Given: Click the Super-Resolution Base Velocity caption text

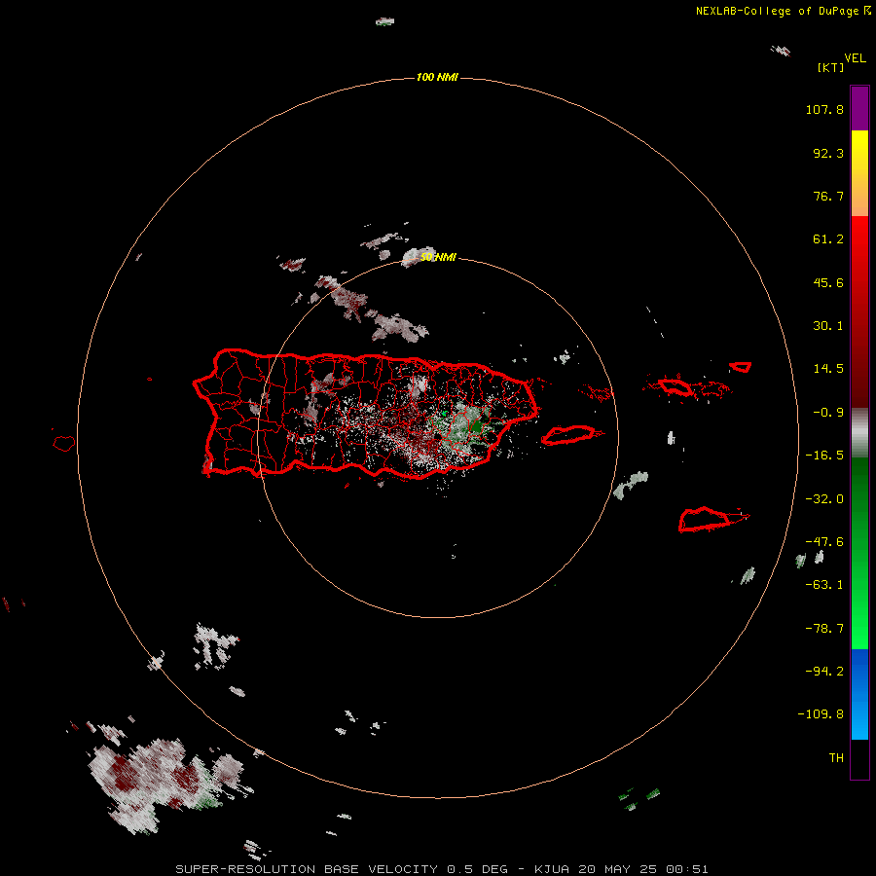Looking at the screenshot, I should coord(442,869).
